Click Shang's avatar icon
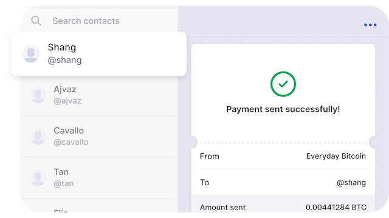The image size is (389, 218). (31, 54)
